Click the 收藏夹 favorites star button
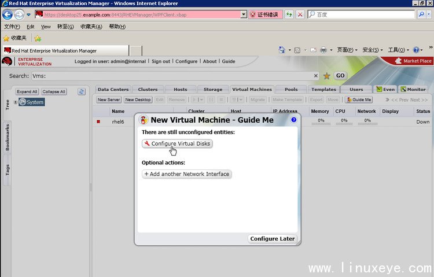Image resolution: width=434 pixels, height=277 pixels. pyautogui.click(x=14, y=38)
